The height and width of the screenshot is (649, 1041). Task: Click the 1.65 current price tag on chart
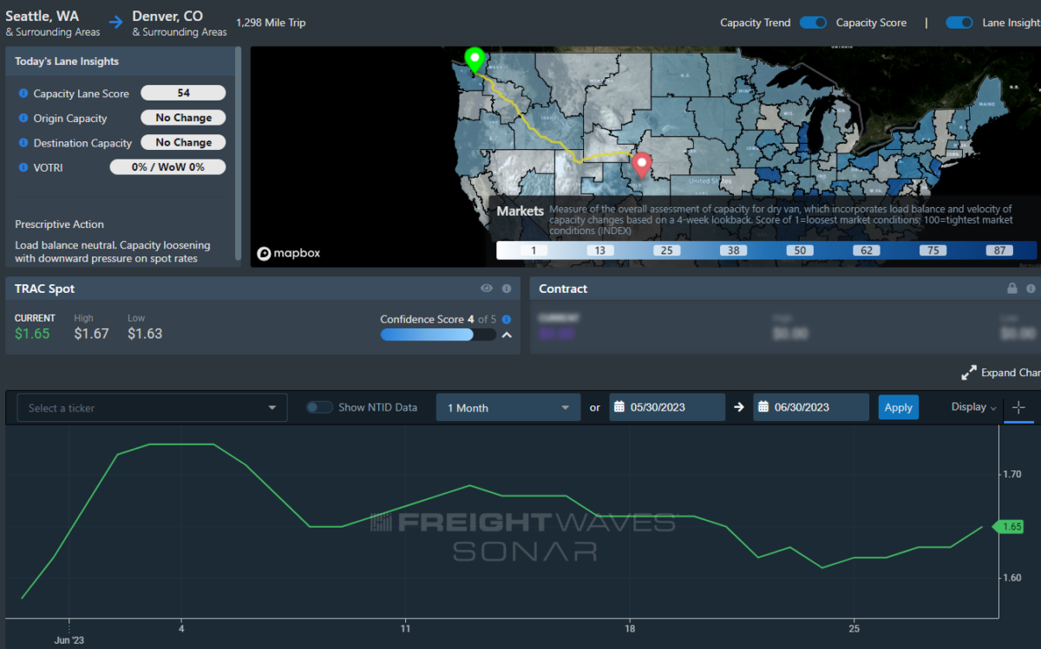tap(1010, 526)
